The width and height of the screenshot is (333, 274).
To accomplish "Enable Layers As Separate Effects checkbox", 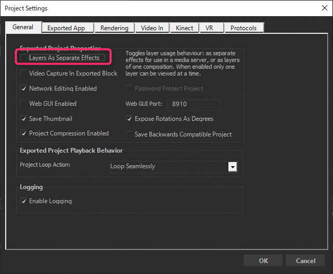I will (23, 58).
